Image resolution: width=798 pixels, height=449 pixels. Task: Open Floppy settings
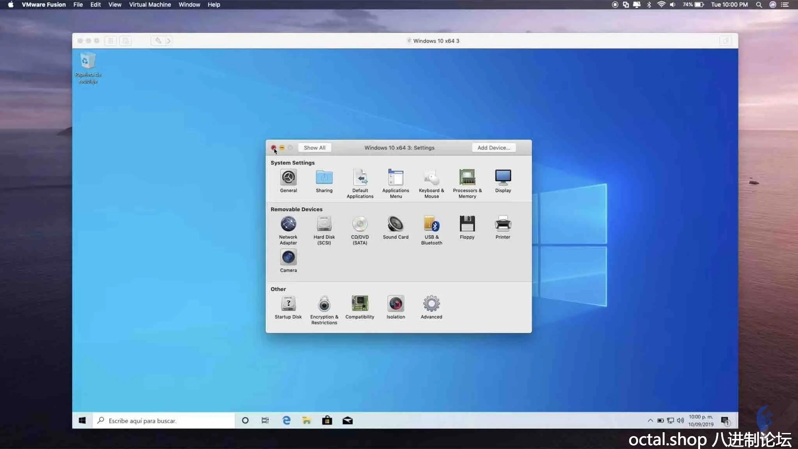coord(467,227)
